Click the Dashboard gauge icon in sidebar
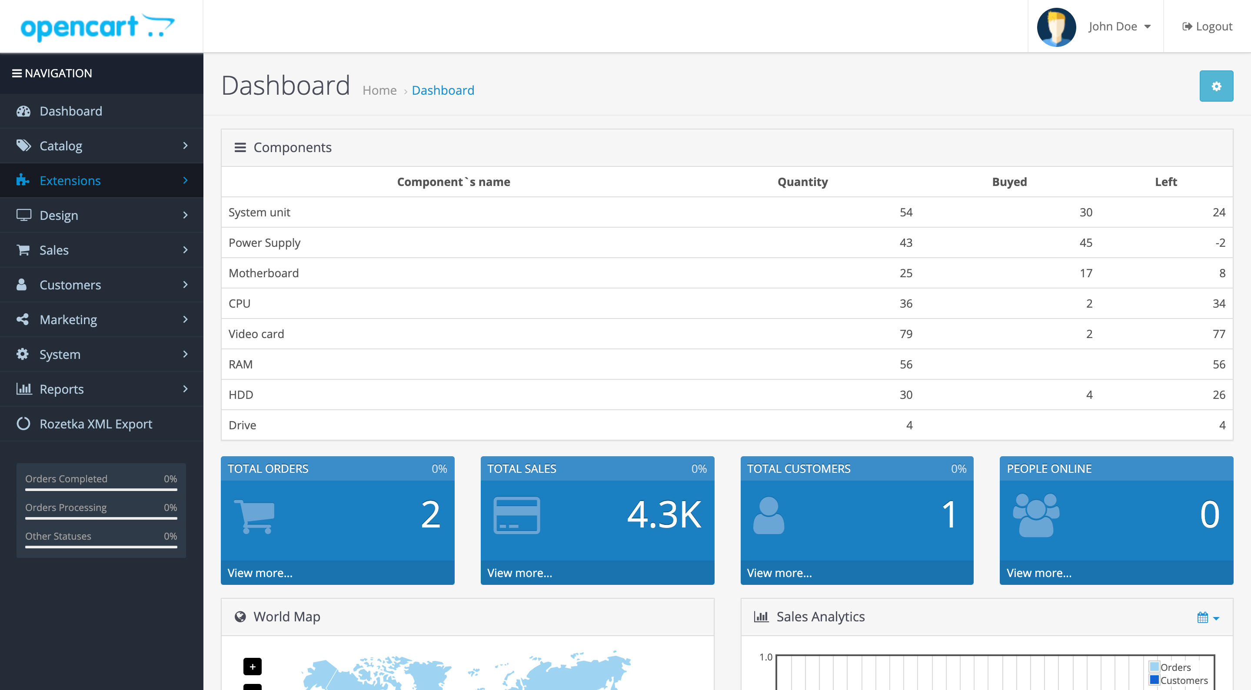The height and width of the screenshot is (690, 1251). point(23,111)
